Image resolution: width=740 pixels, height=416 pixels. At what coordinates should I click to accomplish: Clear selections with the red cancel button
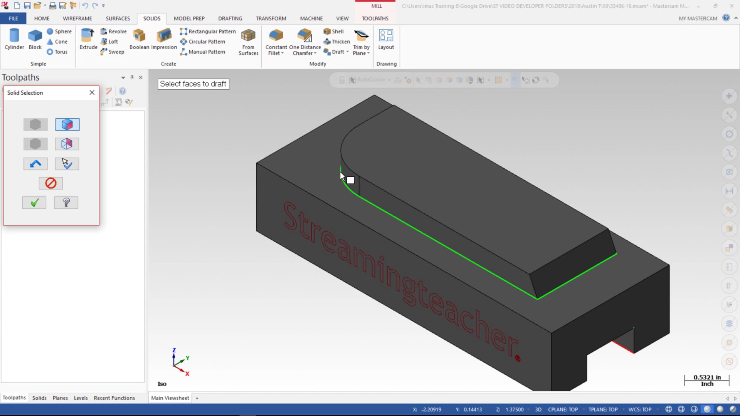tap(51, 183)
